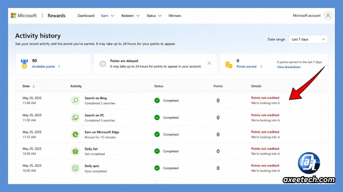This screenshot has width=343, height=192.
Task: Click the Completed checkmark for Earn on Microsoft Edge
Action: 157,134
